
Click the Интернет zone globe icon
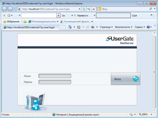click(x=54, y=115)
